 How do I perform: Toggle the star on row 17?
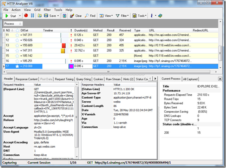coord(17,66)
